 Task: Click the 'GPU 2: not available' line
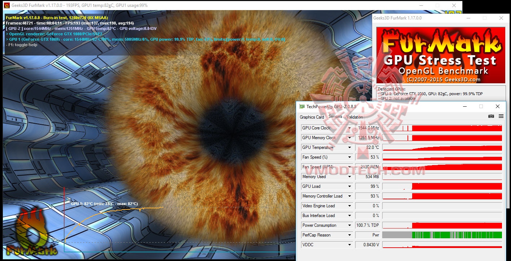click(x=397, y=98)
